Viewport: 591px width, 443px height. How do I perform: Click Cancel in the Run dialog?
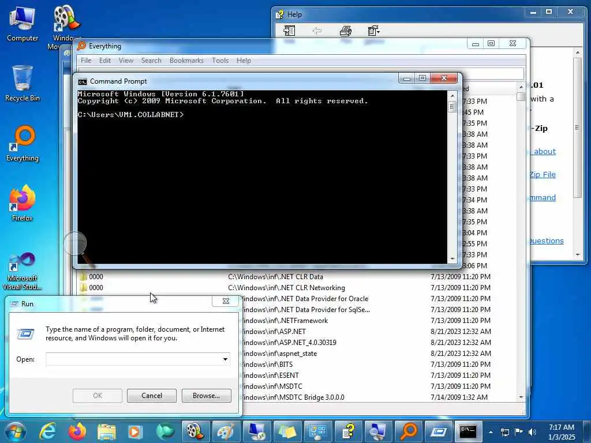point(152,396)
